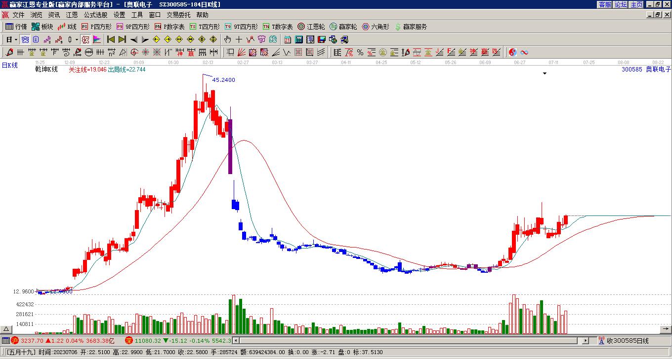Click the 300585 奥联电子 stock label
This screenshot has height=359, width=672.
pyautogui.click(x=646, y=70)
